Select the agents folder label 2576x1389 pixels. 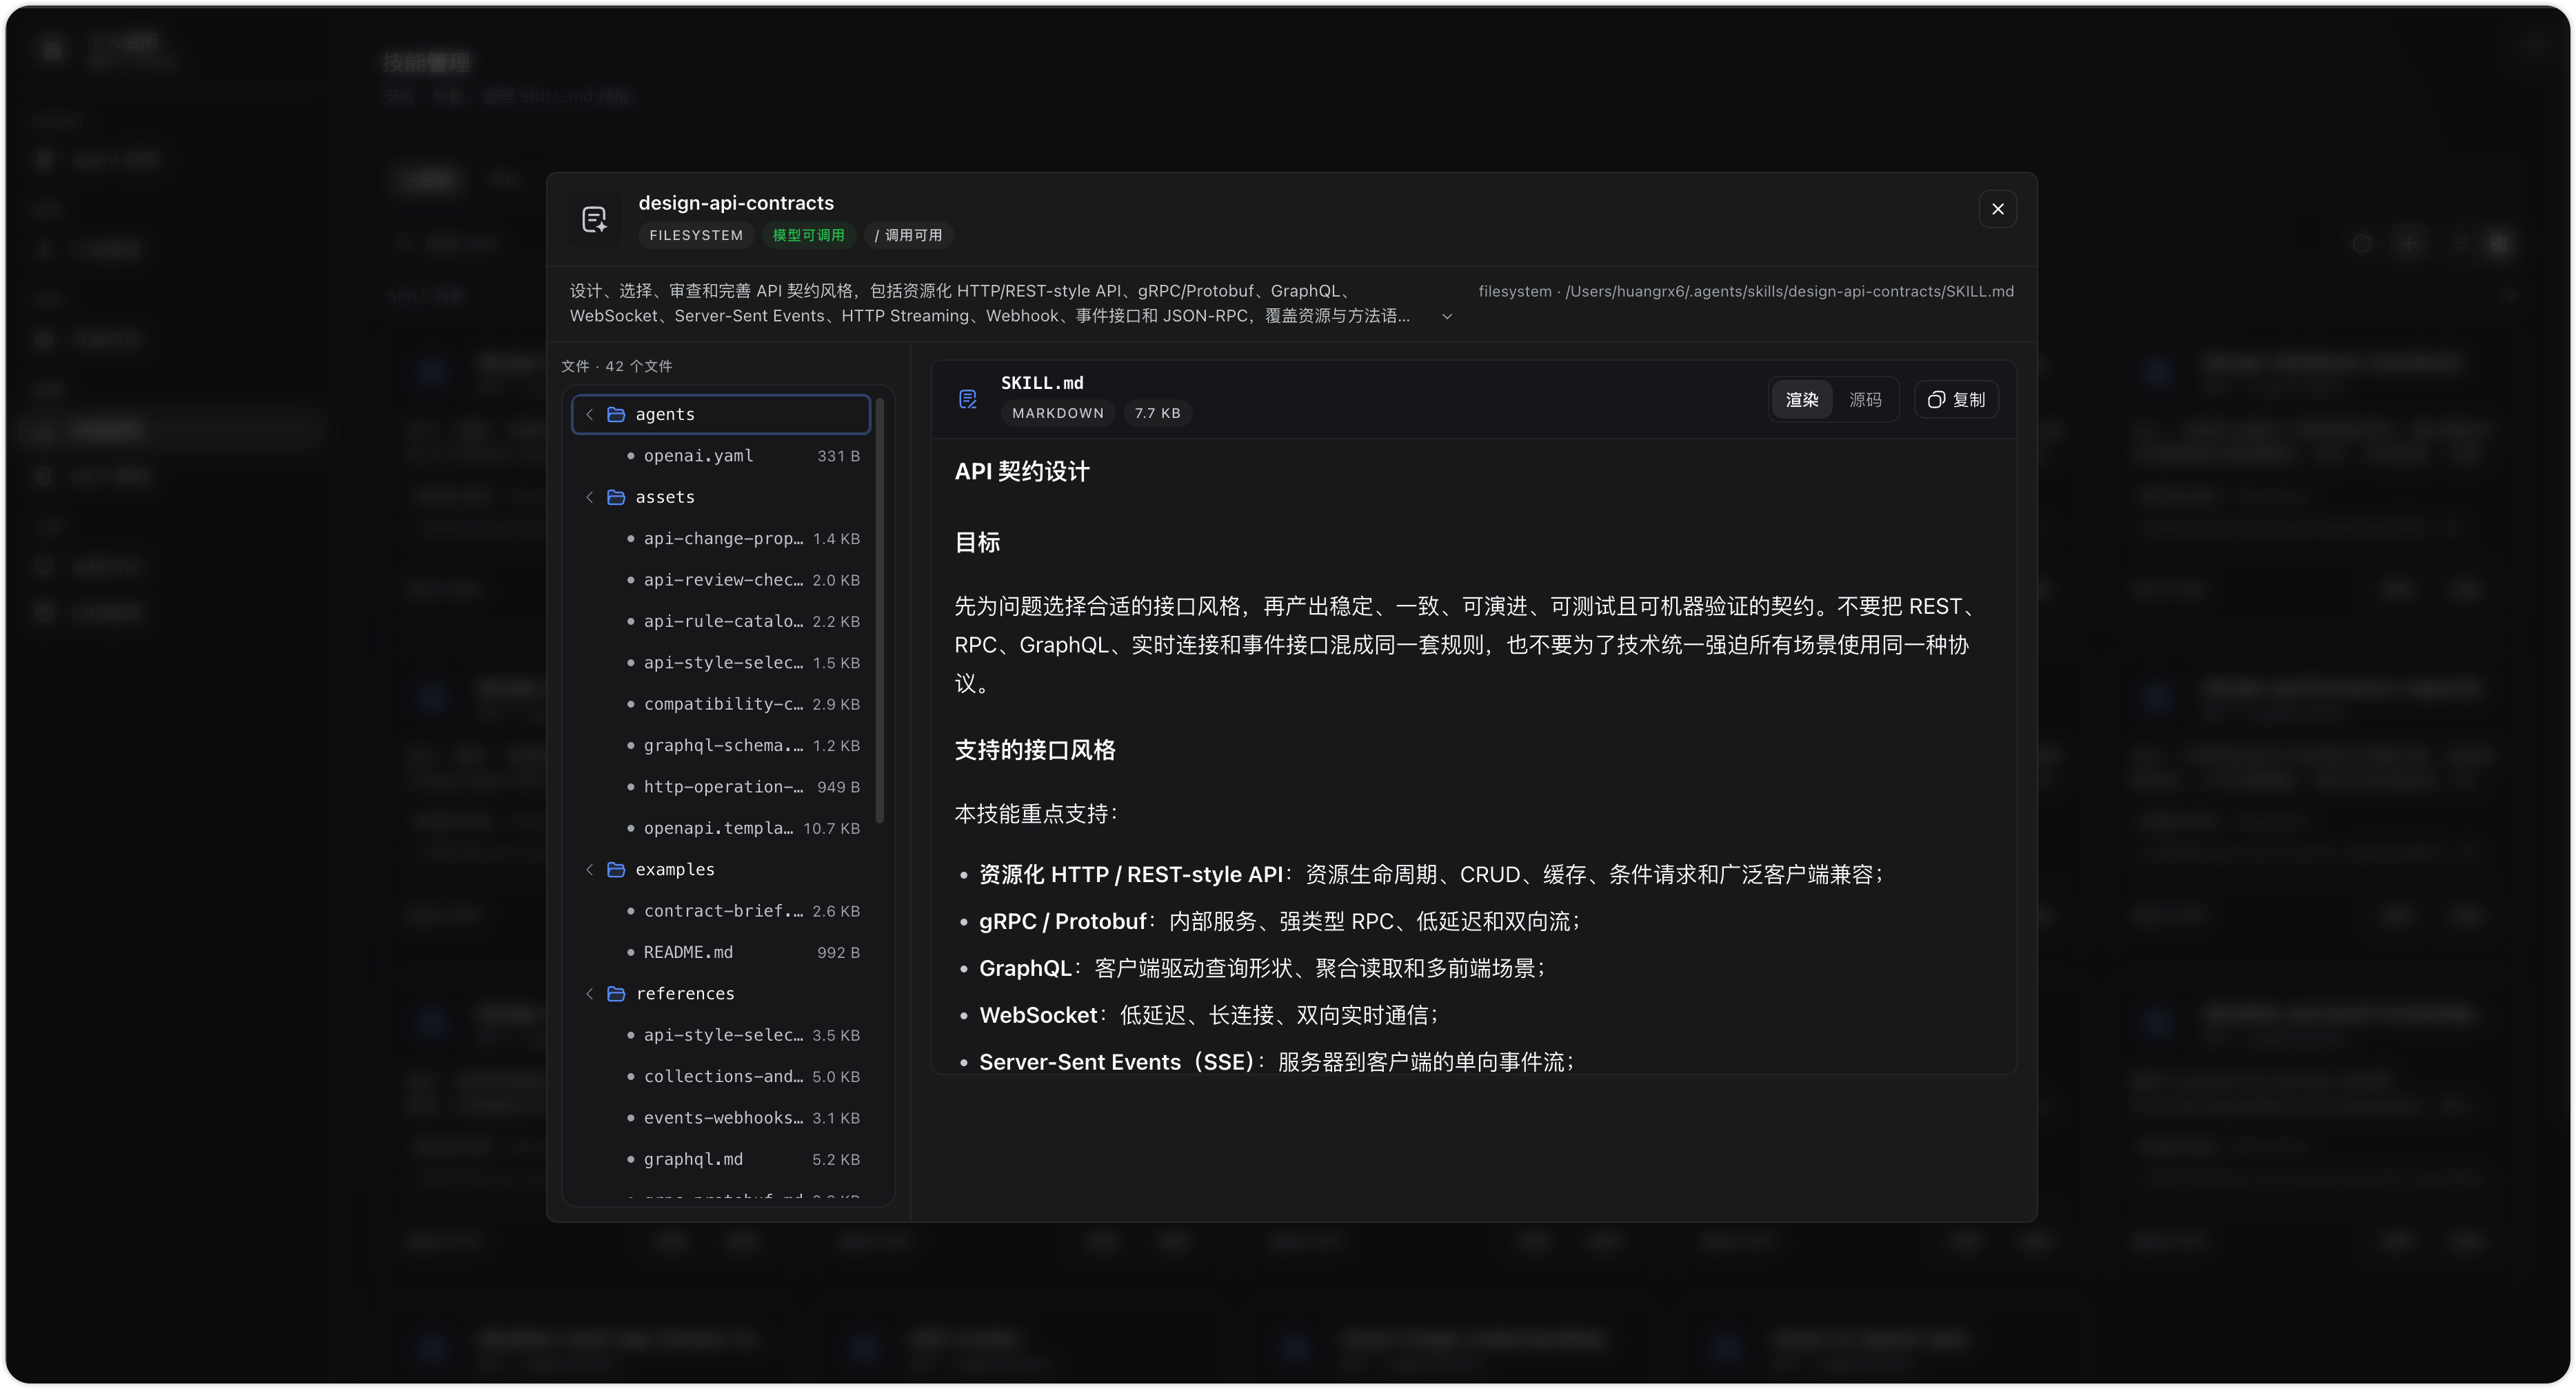pyautogui.click(x=665, y=414)
